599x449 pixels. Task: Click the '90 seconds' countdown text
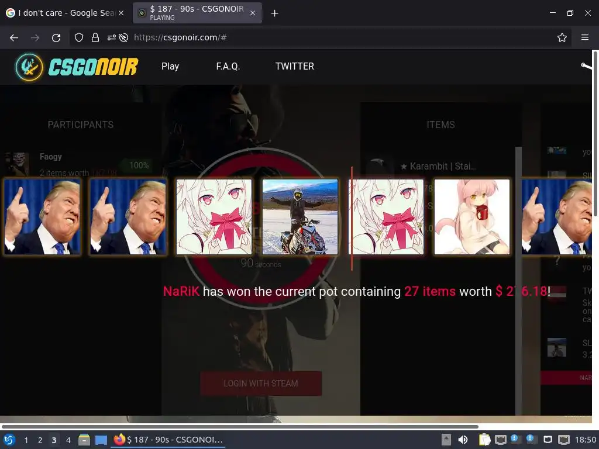260,264
